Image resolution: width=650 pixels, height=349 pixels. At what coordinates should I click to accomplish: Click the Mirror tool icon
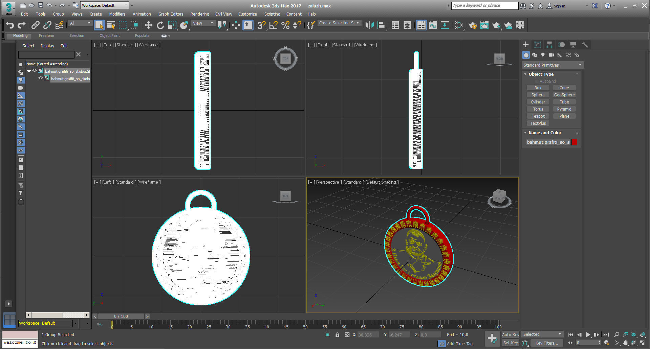[x=369, y=25]
